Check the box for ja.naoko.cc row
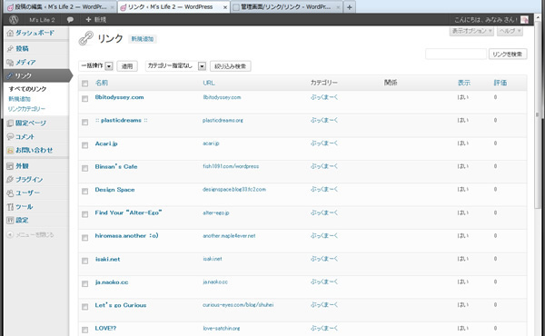 [x=84, y=284]
